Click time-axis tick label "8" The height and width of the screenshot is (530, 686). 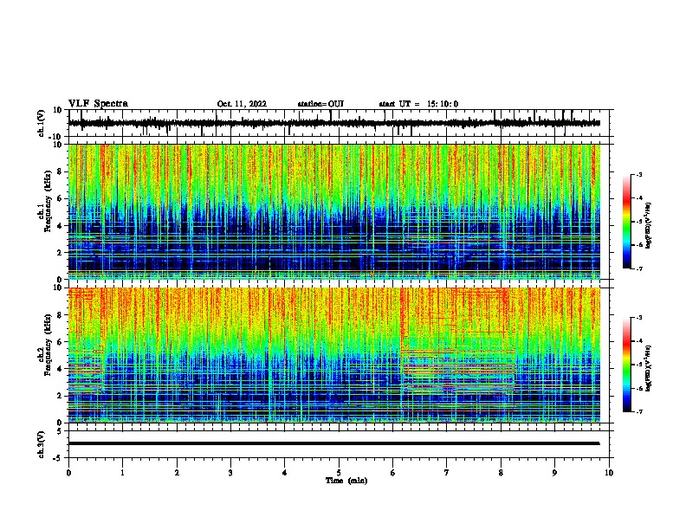pos(501,473)
